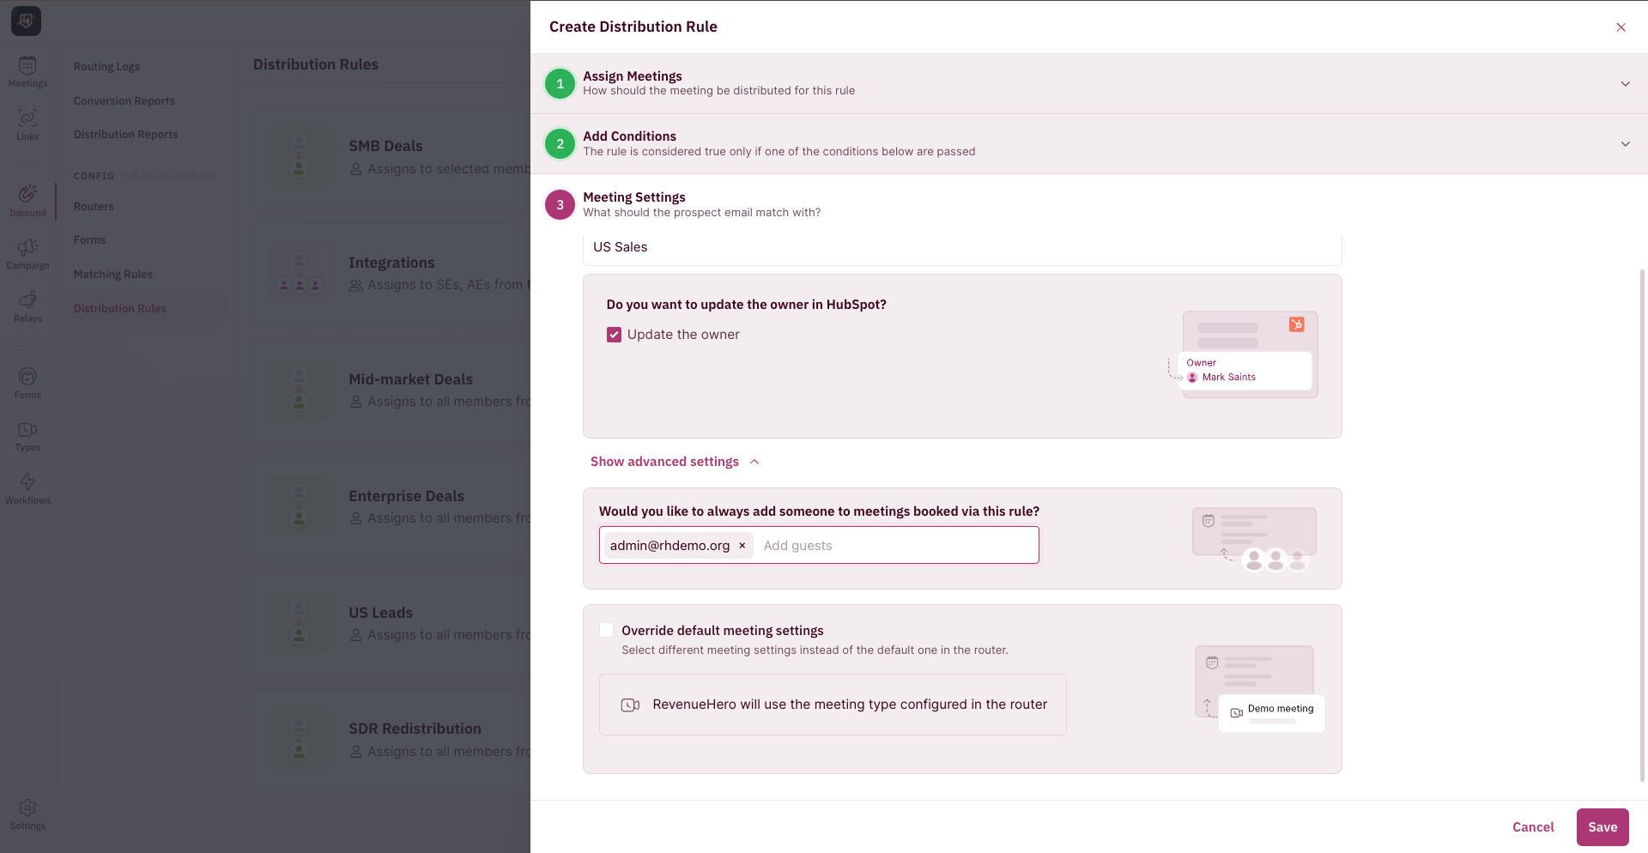
Task: Remove admin@rhdemo.org guest chip
Action: 742,546
